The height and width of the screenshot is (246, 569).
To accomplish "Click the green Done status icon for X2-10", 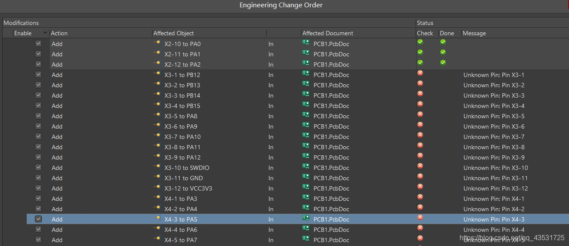I will click(x=443, y=42).
